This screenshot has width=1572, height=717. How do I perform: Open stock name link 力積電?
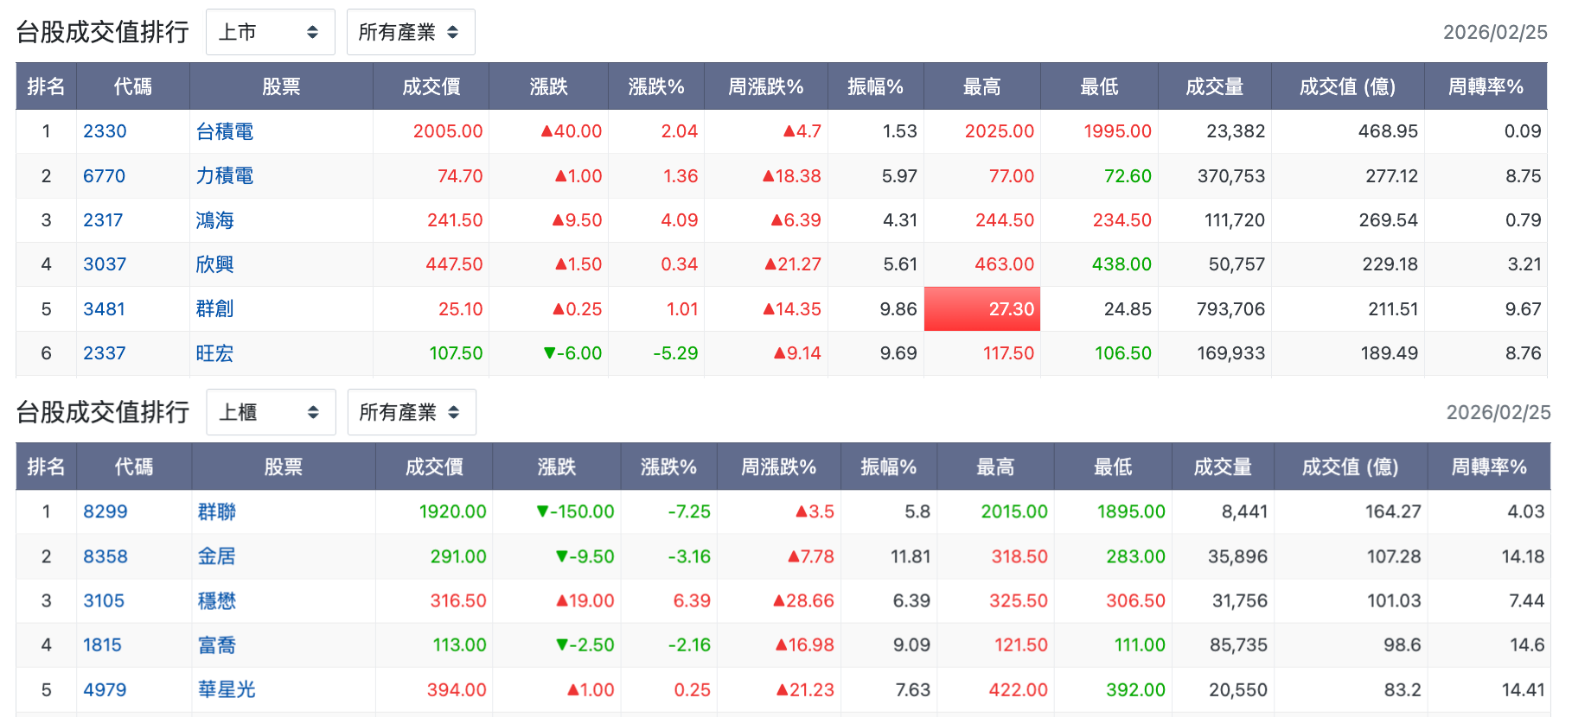point(225,176)
